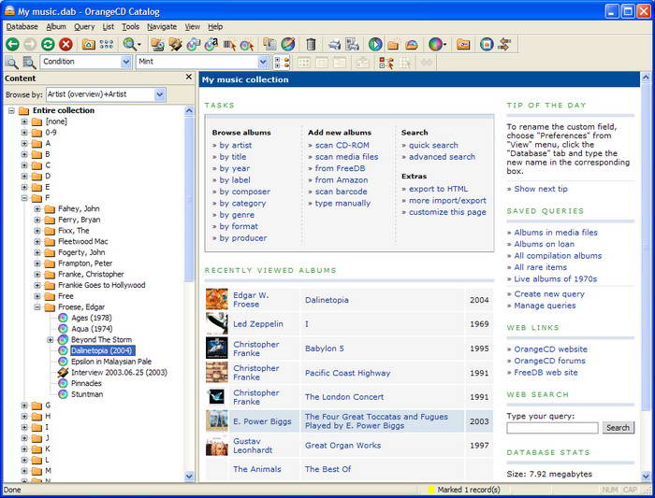
Task: Expand the Fleetwood Mac artist folder
Action: point(37,241)
